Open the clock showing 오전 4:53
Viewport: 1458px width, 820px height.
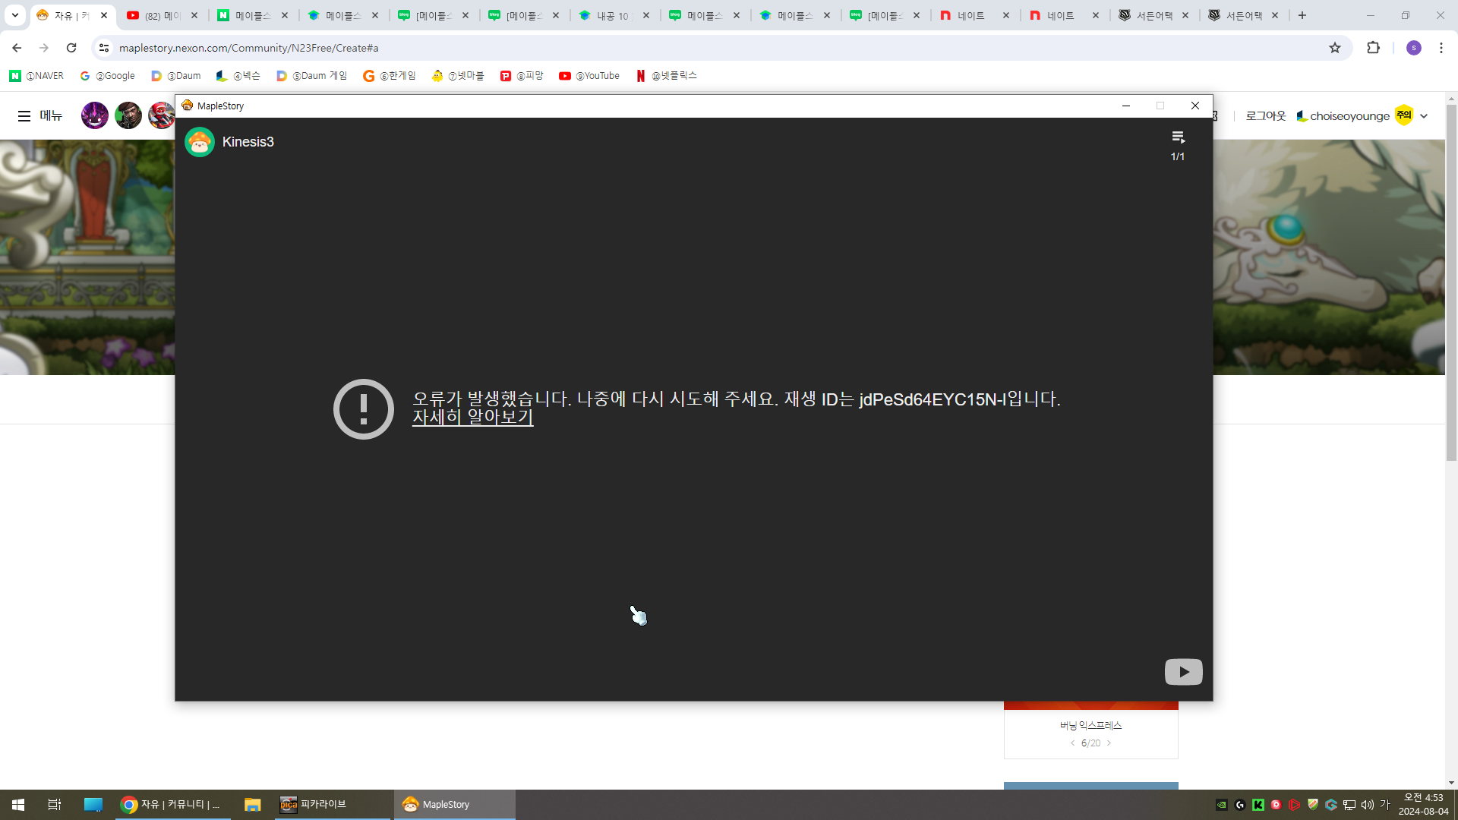[1424, 805]
